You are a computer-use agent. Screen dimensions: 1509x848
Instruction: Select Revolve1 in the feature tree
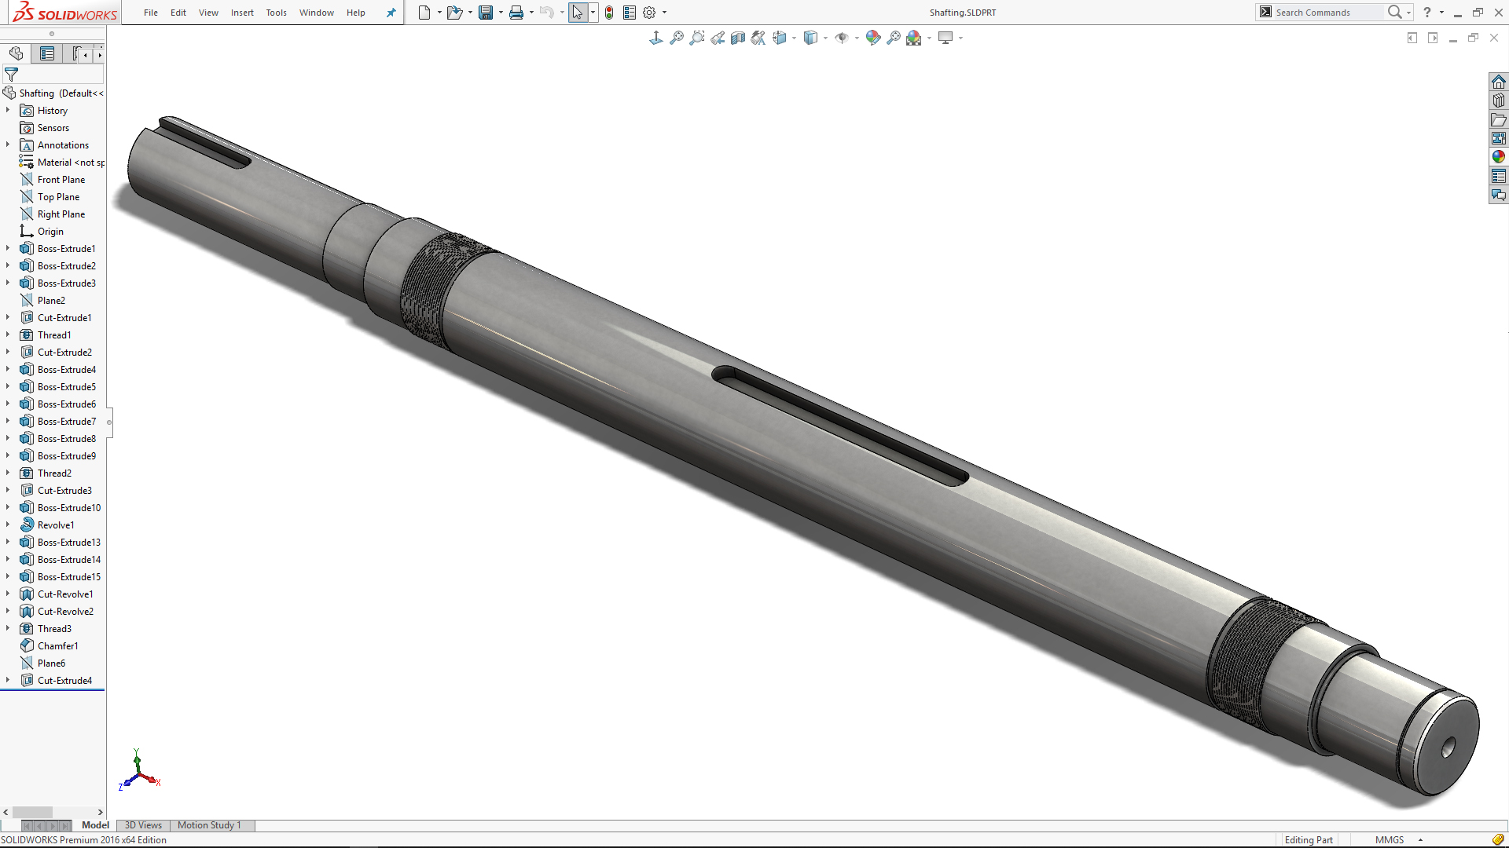(x=56, y=525)
